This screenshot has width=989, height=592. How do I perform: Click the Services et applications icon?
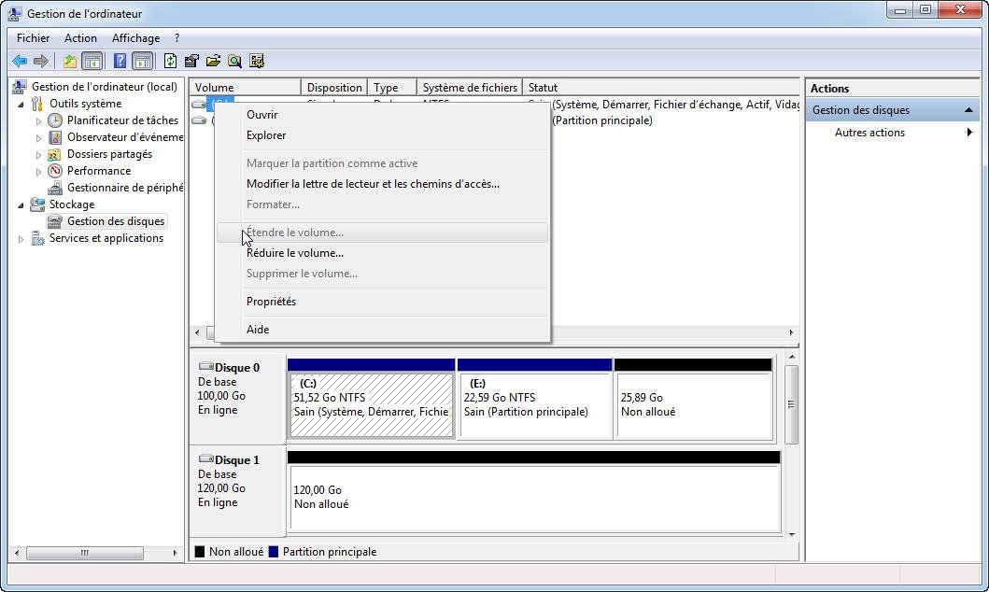click(38, 238)
